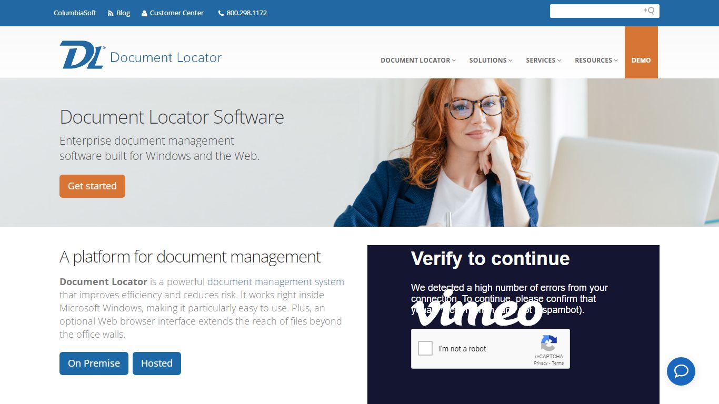
Task: Open the Customer Center link
Action: [x=177, y=13]
